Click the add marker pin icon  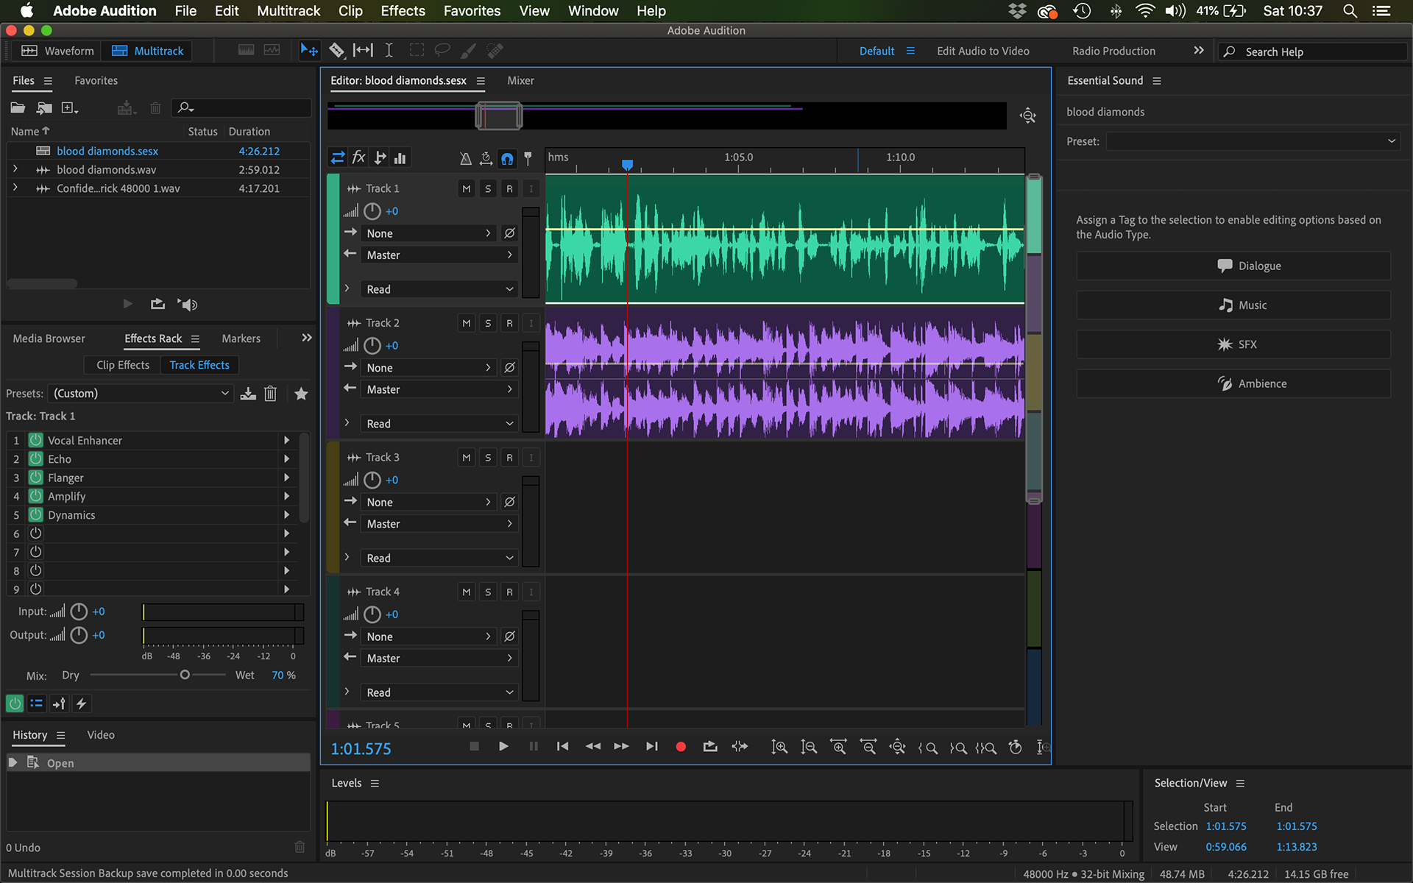(528, 158)
